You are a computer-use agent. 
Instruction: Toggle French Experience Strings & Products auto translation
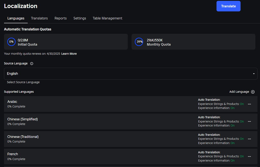[x=242, y=156]
